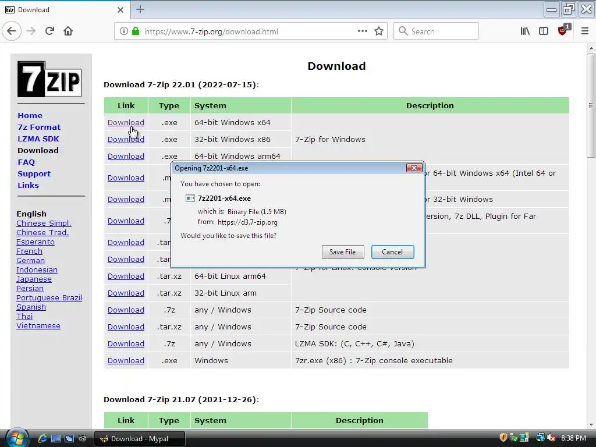Click the Show Desktop quick launch icon

coord(55,439)
